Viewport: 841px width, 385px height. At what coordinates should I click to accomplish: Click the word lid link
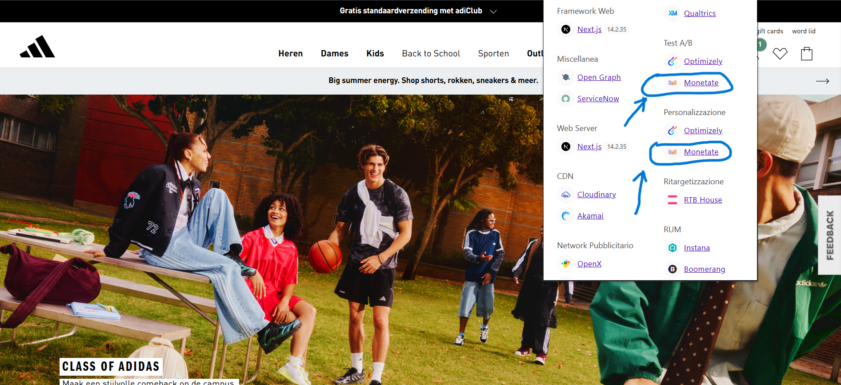point(804,31)
